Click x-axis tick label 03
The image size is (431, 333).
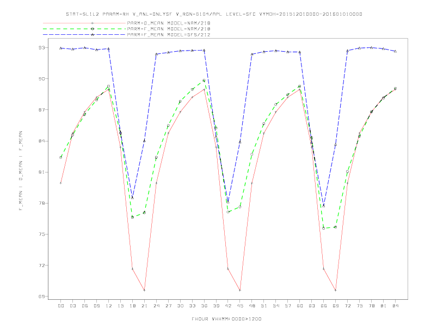(x=73, y=306)
